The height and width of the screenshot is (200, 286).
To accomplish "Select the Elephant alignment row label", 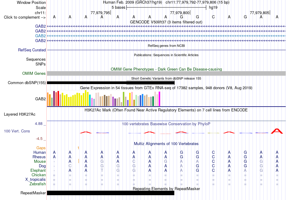I will pyautogui.click(x=38, y=171).
